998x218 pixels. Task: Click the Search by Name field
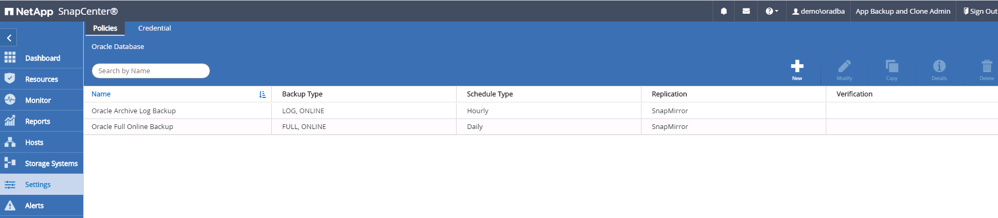(151, 71)
